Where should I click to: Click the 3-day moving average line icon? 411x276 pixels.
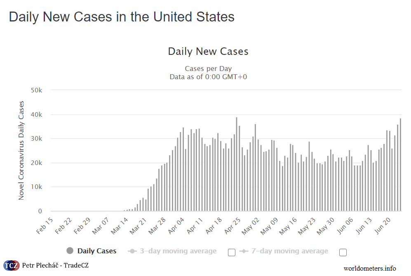click(x=132, y=250)
